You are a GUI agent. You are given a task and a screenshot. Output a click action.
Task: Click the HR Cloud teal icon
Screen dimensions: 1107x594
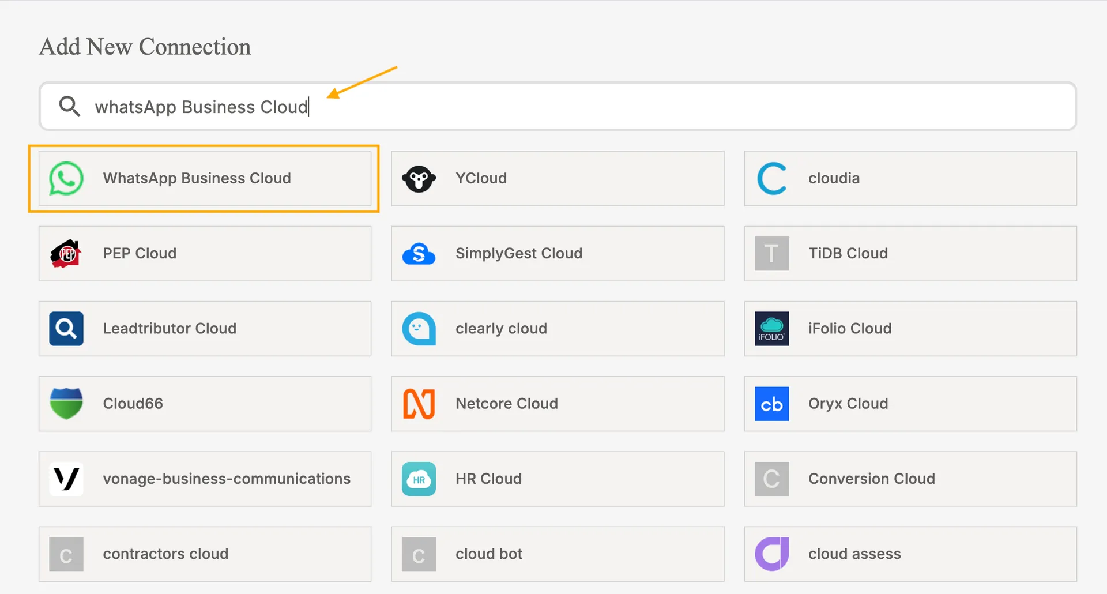click(419, 479)
